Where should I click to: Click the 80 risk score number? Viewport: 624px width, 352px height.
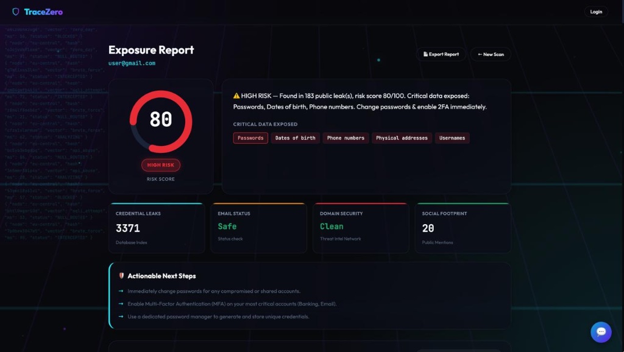[161, 119]
